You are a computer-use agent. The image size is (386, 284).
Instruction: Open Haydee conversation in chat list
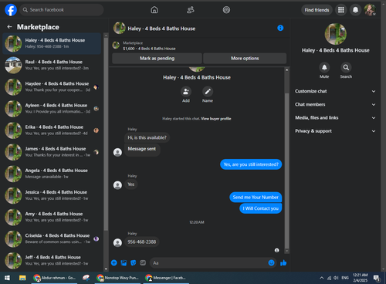(52, 87)
